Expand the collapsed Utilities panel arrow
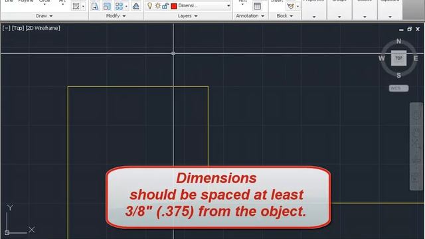Screen dimensions: 425x239 pos(365,17)
